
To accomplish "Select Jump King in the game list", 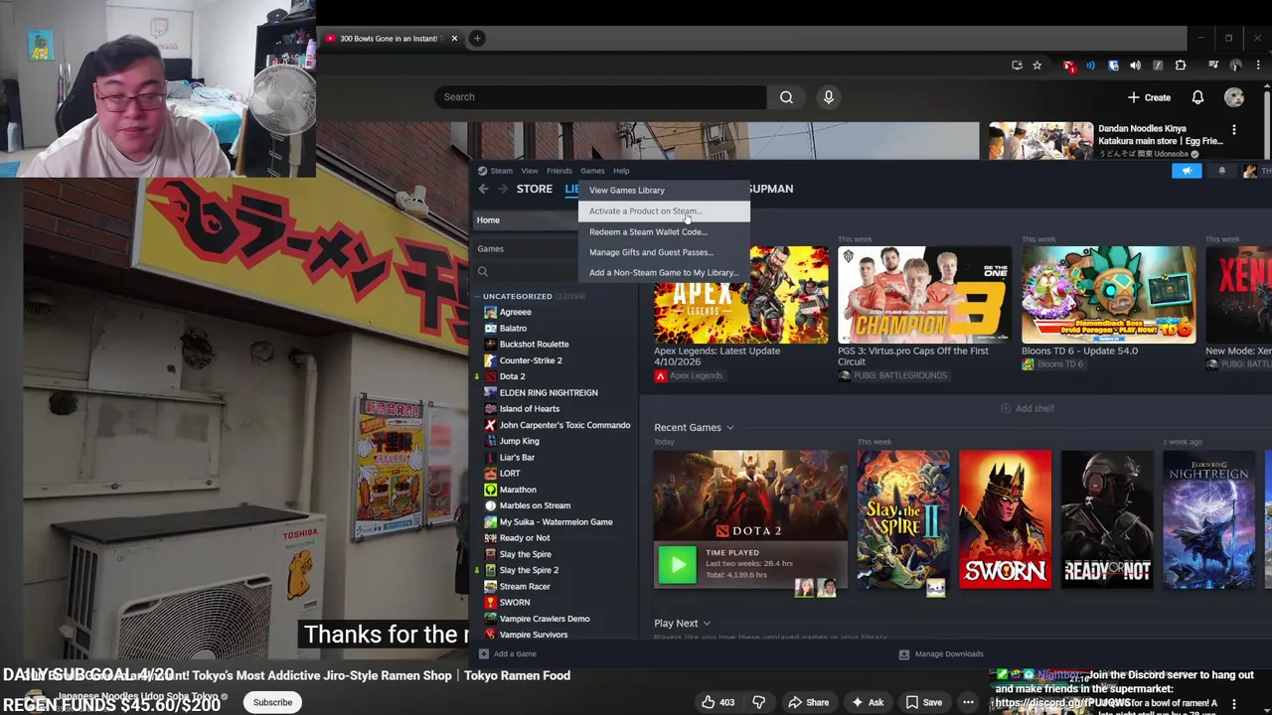I will (x=519, y=441).
